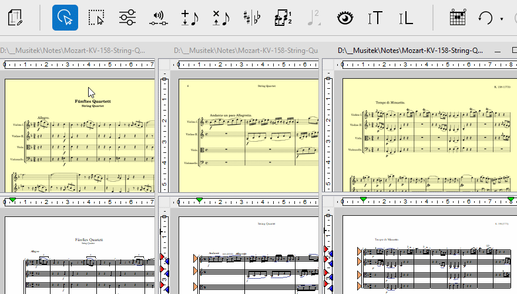Click the green marker on lower left ruler
517x294 pixels.
[12, 200]
